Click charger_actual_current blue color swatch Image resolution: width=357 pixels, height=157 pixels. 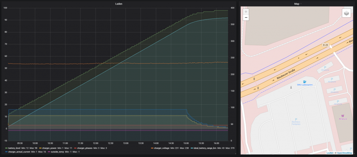pyautogui.click(x=6, y=152)
